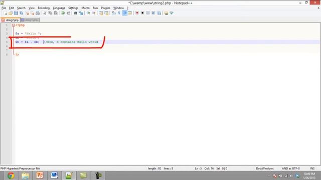The height and width of the screenshot is (180, 321).
Task: Open Replace dialog from toolbar
Action: click(81, 13)
